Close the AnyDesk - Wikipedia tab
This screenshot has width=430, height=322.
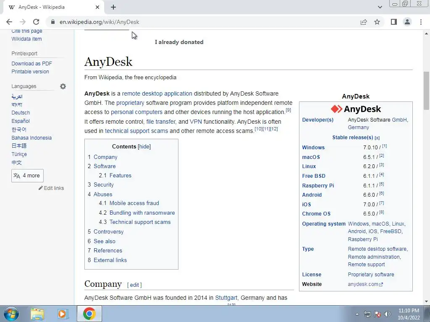97,7
